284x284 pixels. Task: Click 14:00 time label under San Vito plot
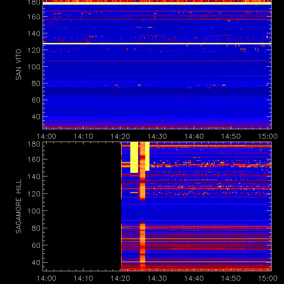(47, 136)
